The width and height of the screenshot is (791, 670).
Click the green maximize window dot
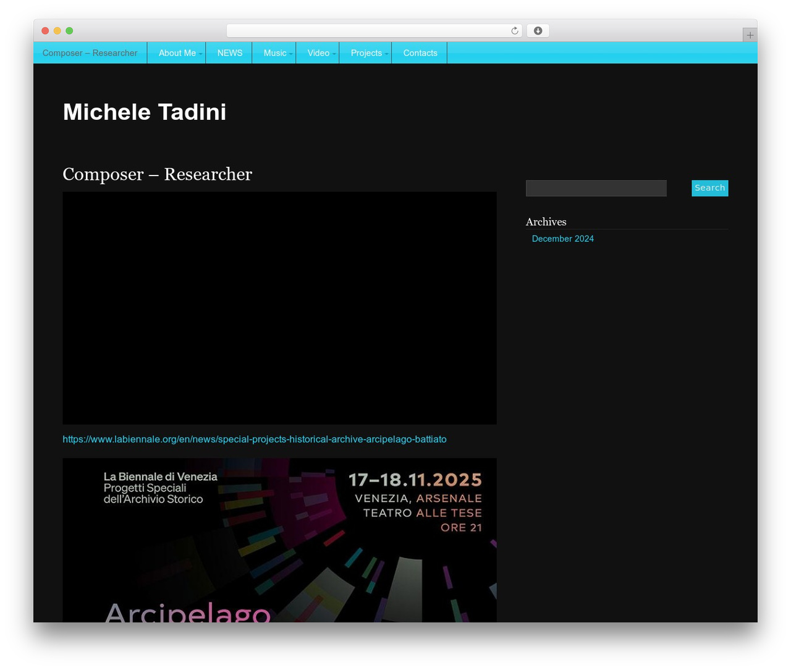tap(69, 31)
